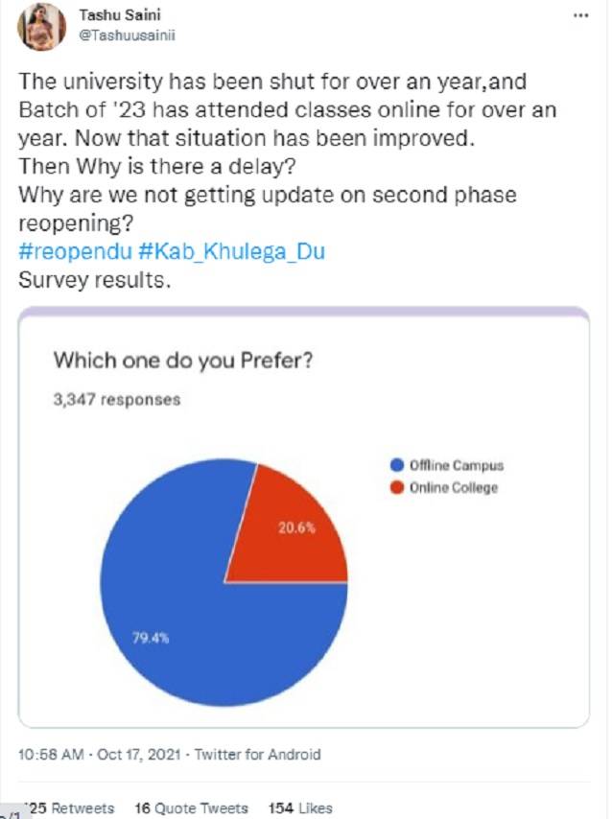612x819 pixels.
Task: Click the Online College legend label
Action: tap(454, 487)
